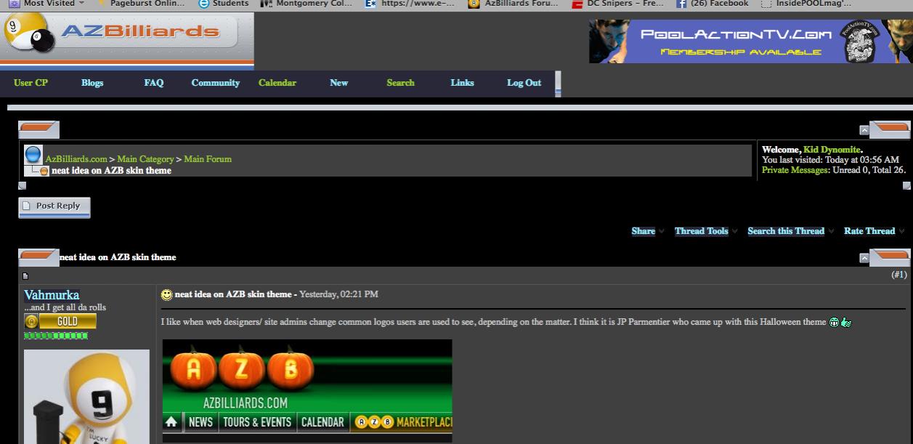Open the AZB Halloween pumpkin theme image
Viewport: 913px width, 444px height.
coord(307,391)
